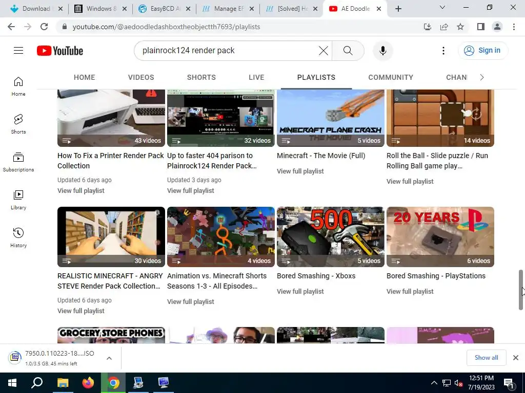This screenshot has height=393, width=525.
Task: Open Chrome's three-dot menu
Action: [x=514, y=27]
